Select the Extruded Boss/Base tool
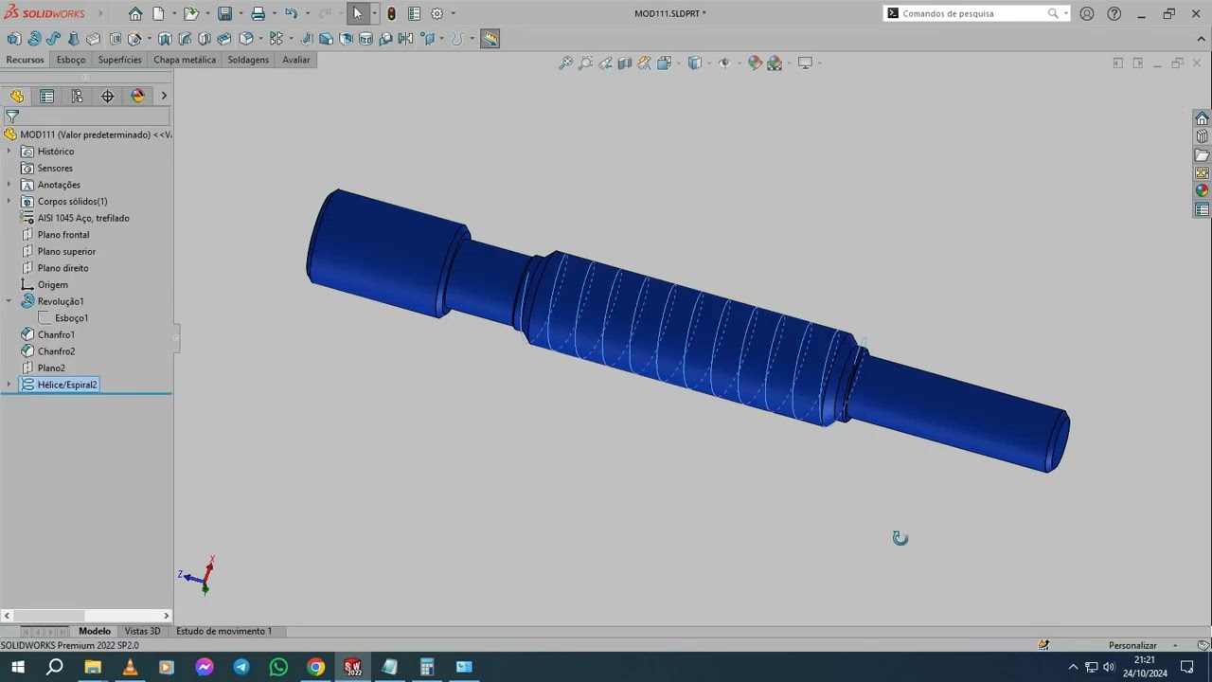Image resolution: width=1212 pixels, height=682 pixels. tap(13, 39)
